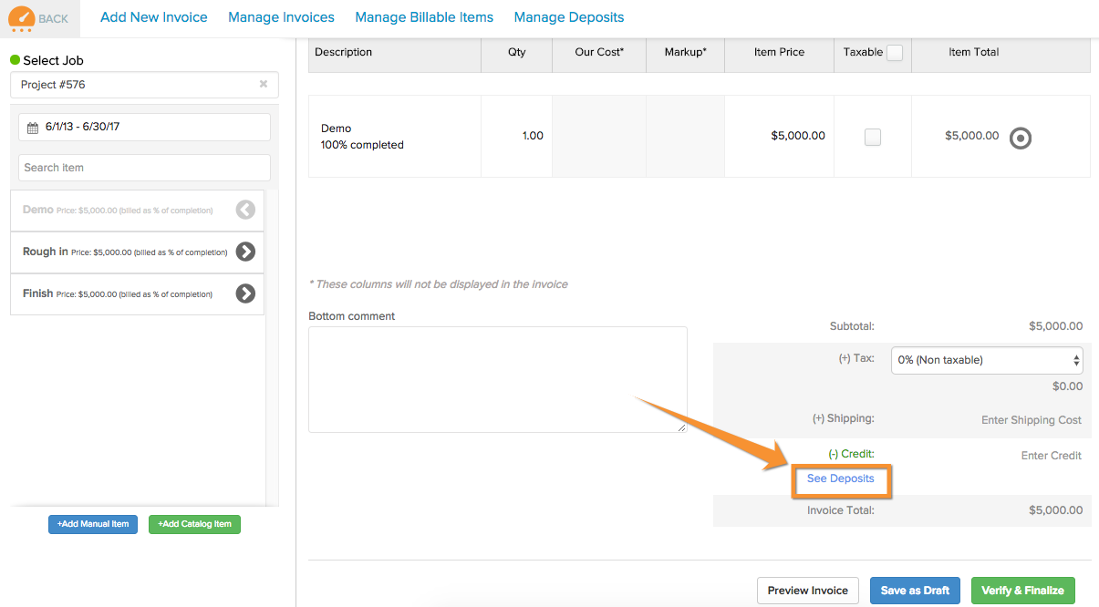Click the Enter Credit field
The image size is (1099, 607).
coord(1052,456)
